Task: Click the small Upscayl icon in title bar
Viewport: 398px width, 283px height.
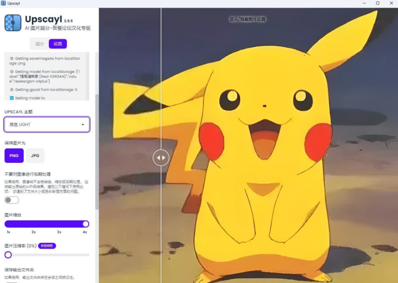Action: (x=3, y=3)
